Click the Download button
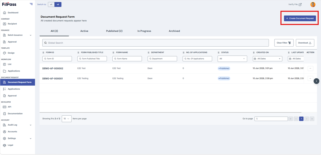Viewport: 321px width, 155px height. pyautogui.click(x=305, y=43)
